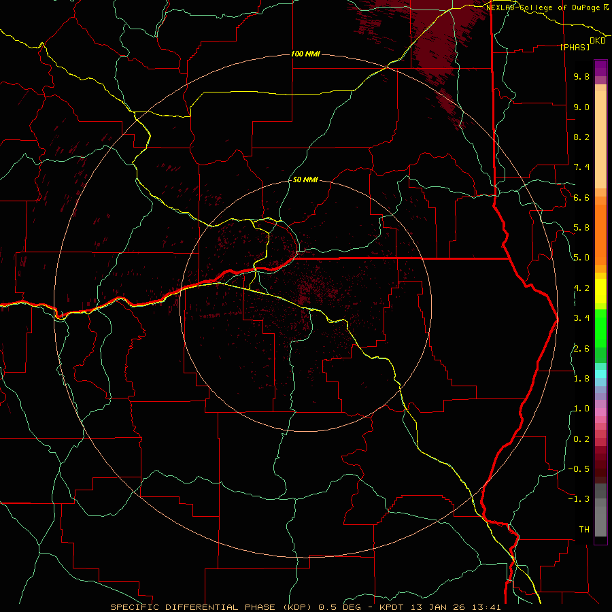The width and height of the screenshot is (612, 612).
Task: Pick the purple swatch atop the color bar
Action: tap(600, 68)
